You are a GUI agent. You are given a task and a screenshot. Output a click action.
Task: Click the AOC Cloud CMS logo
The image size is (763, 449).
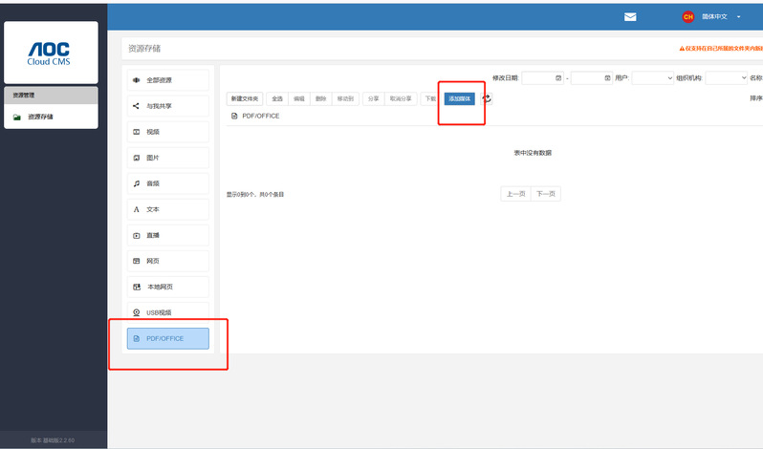point(51,53)
